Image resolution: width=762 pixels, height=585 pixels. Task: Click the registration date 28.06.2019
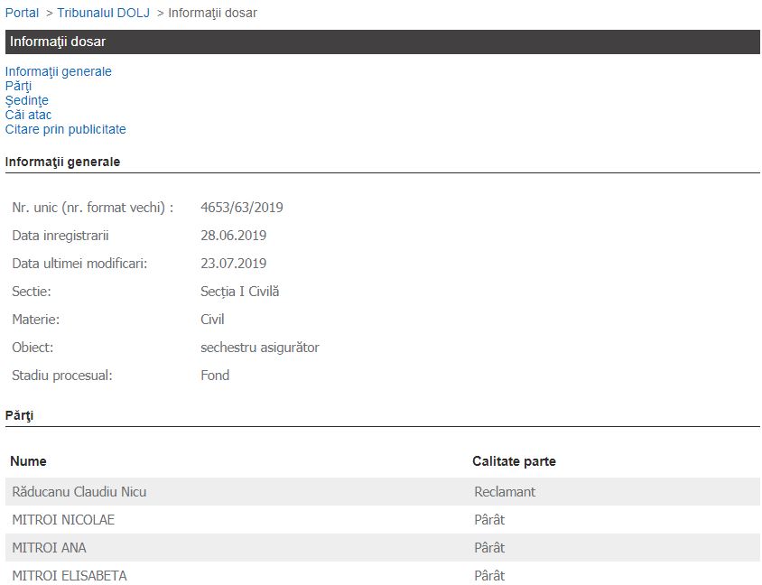(x=233, y=236)
